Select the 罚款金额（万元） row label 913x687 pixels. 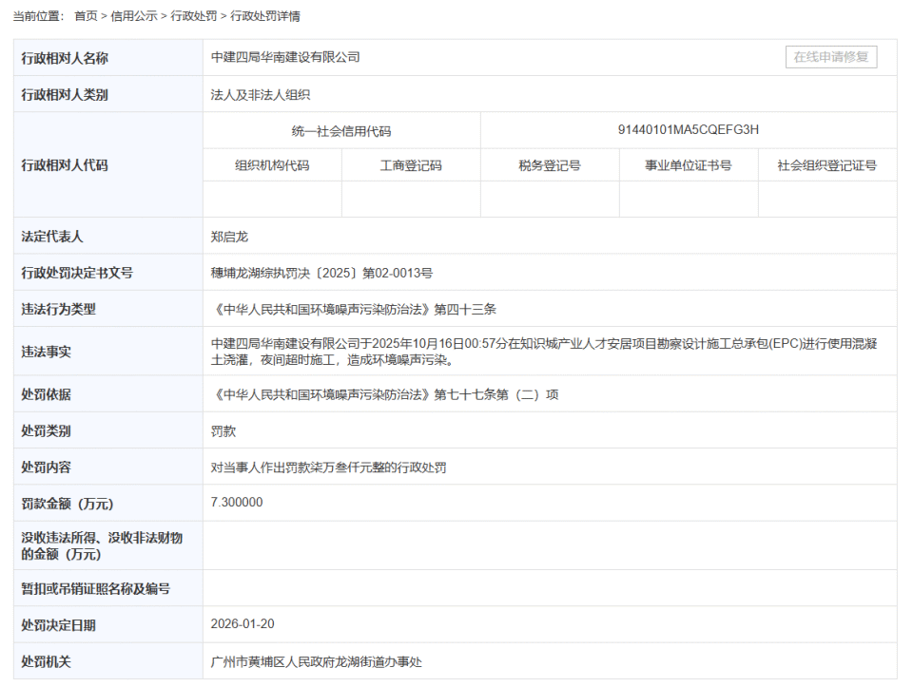[67, 504]
